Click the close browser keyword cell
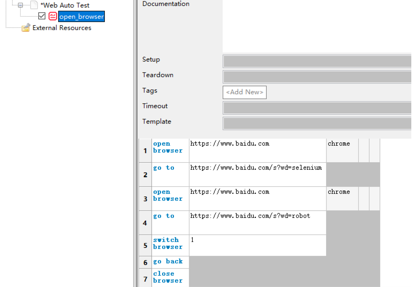This screenshot has height=287, width=420. (x=170, y=278)
